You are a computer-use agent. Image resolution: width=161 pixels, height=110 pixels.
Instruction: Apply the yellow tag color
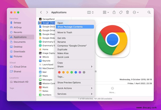(68, 72)
